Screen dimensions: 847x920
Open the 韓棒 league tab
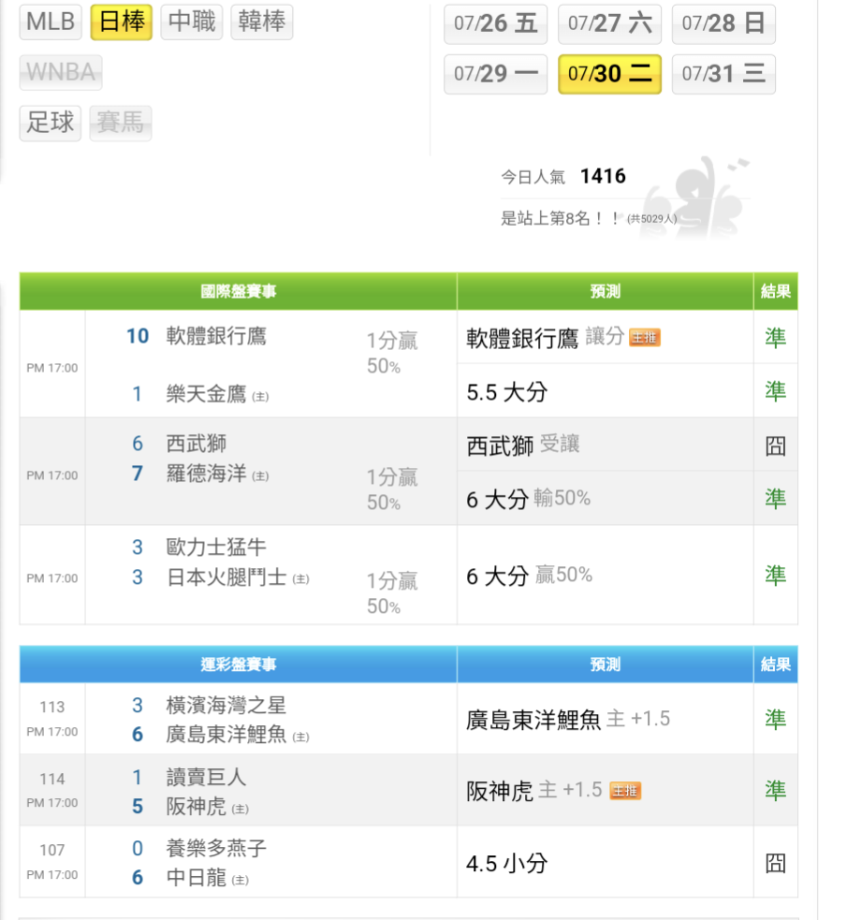[262, 22]
